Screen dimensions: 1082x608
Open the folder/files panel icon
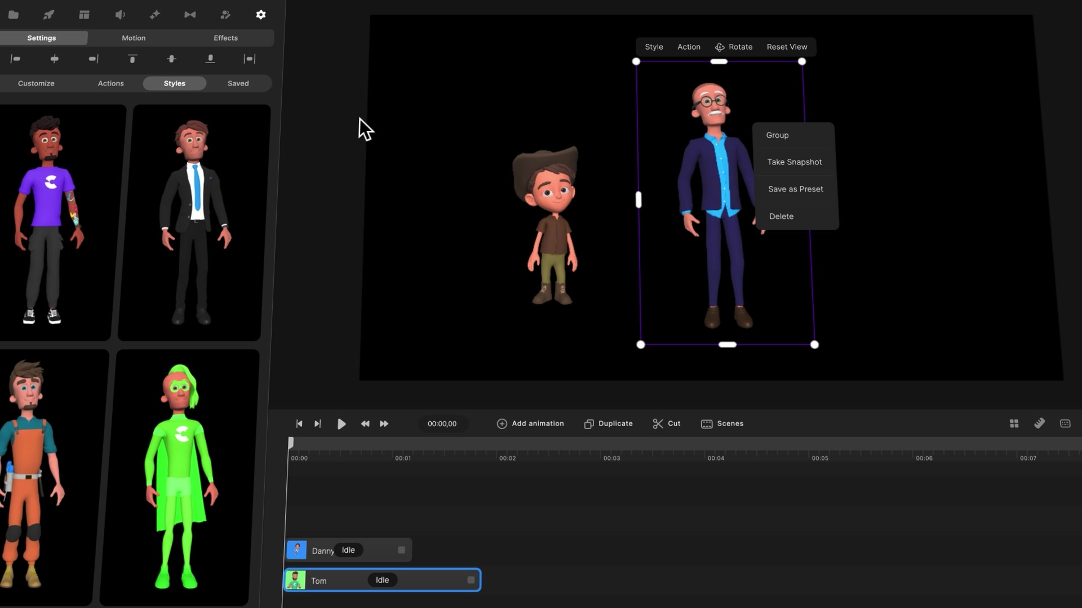click(x=14, y=15)
